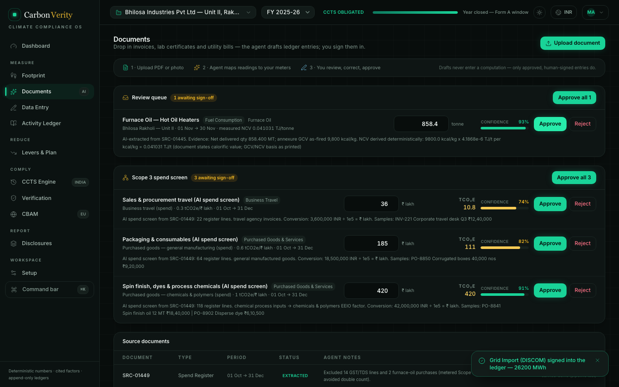Edit the Spin finish 420 lakh field
Screen dimensions: 619x387
click(371, 291)
